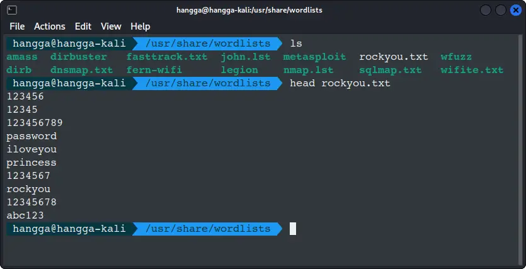The image size is (526, 269).
Task: Click rockyou.txt in the ls output
Action: pos(394,57)
